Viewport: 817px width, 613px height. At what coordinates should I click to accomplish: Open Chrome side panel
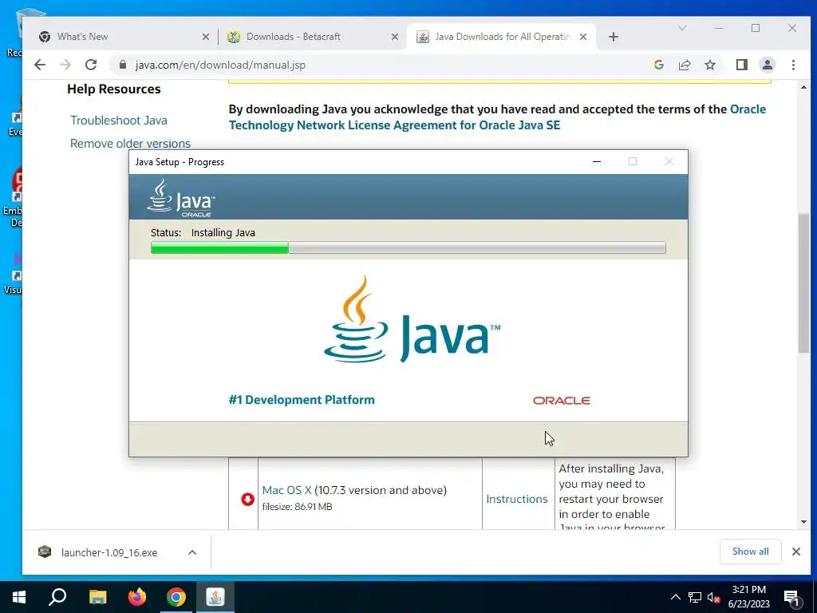click(x=742, y=65)
